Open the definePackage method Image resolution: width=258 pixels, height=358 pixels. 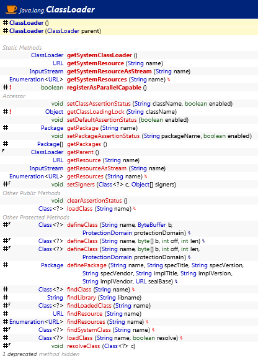point(87,265)
